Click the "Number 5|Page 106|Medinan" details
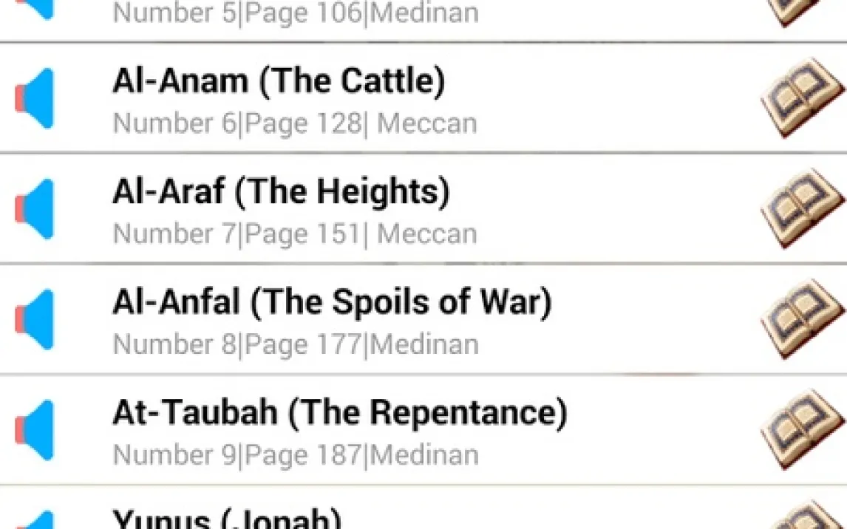 [295, 13]
